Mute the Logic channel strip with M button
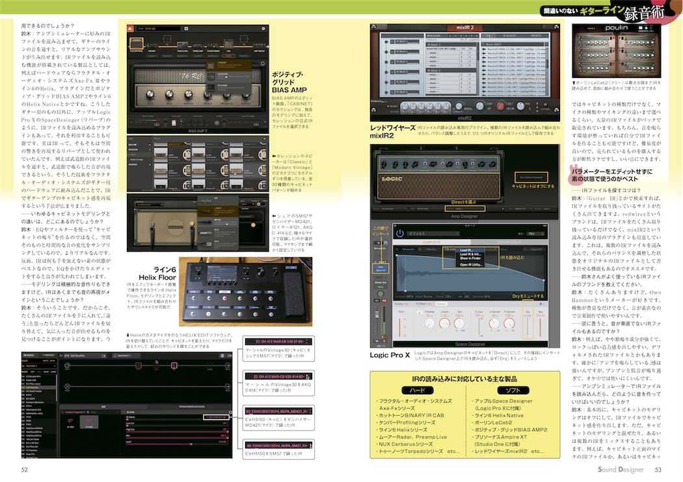Screen dimensions: 683x482 tap(377, 340)
